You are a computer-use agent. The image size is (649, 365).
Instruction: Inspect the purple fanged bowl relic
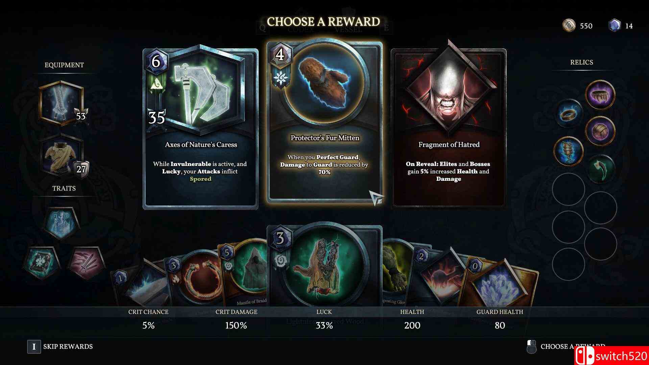pyautogui.click(x=600, y=94)
